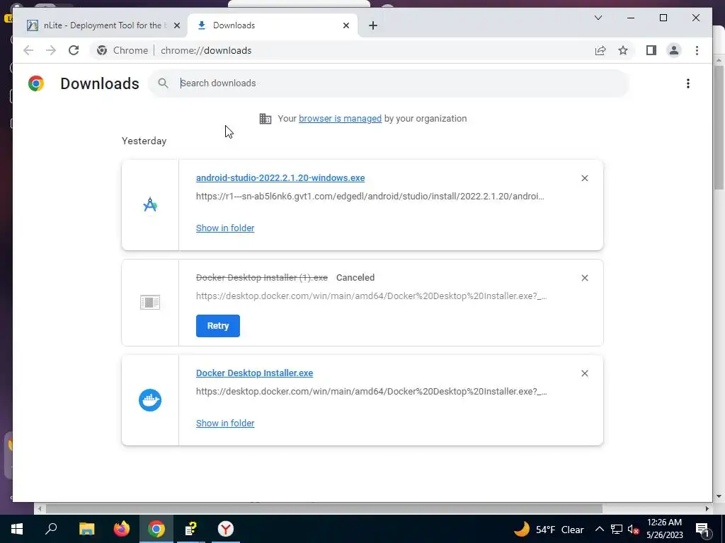Open the taskbar clock showing 12:26 AM
The image size is (725, 543).
664,529
